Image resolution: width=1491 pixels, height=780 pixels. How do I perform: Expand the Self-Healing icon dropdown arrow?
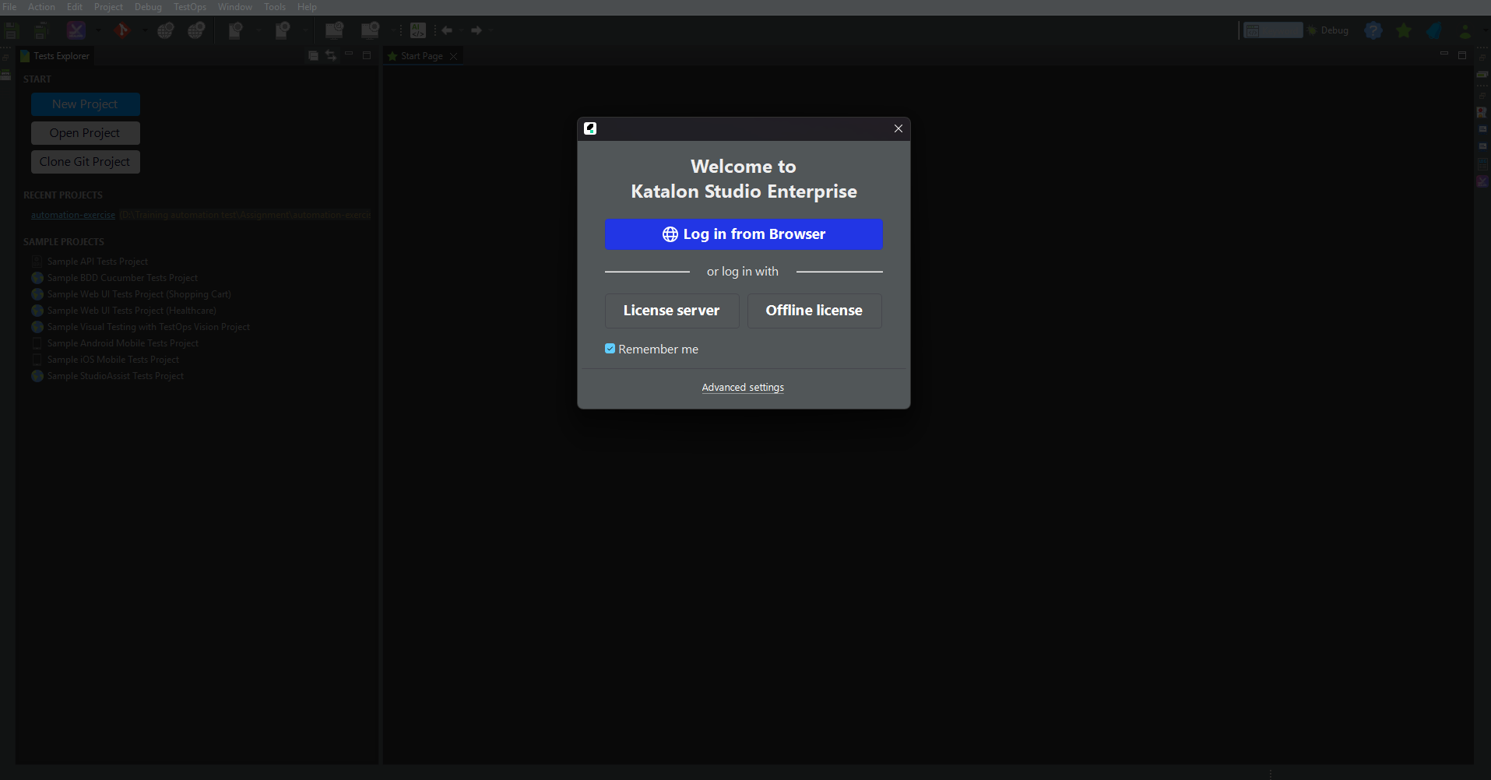click(98, 30)
